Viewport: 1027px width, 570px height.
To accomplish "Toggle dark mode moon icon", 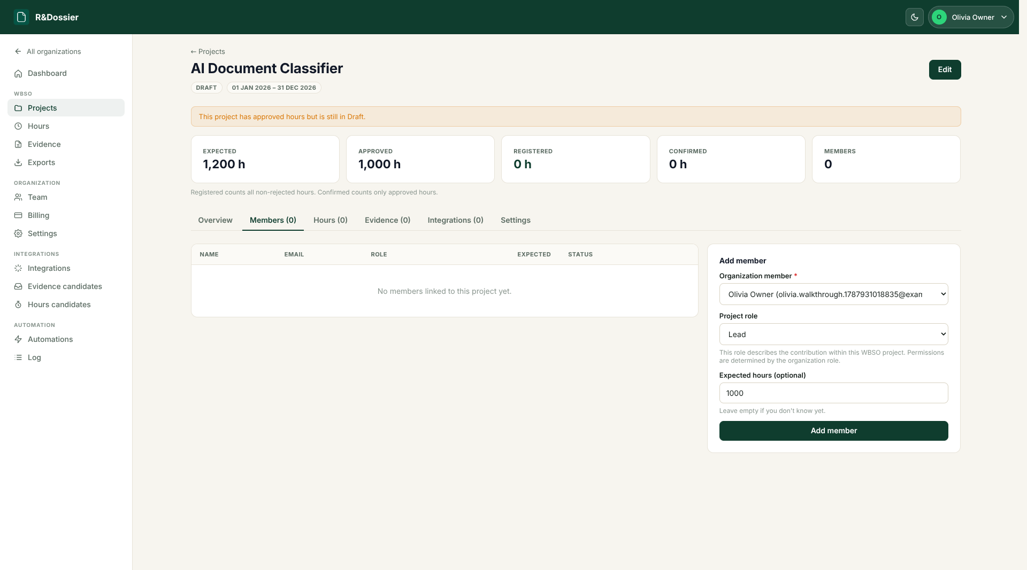I will tap(915, 17).
